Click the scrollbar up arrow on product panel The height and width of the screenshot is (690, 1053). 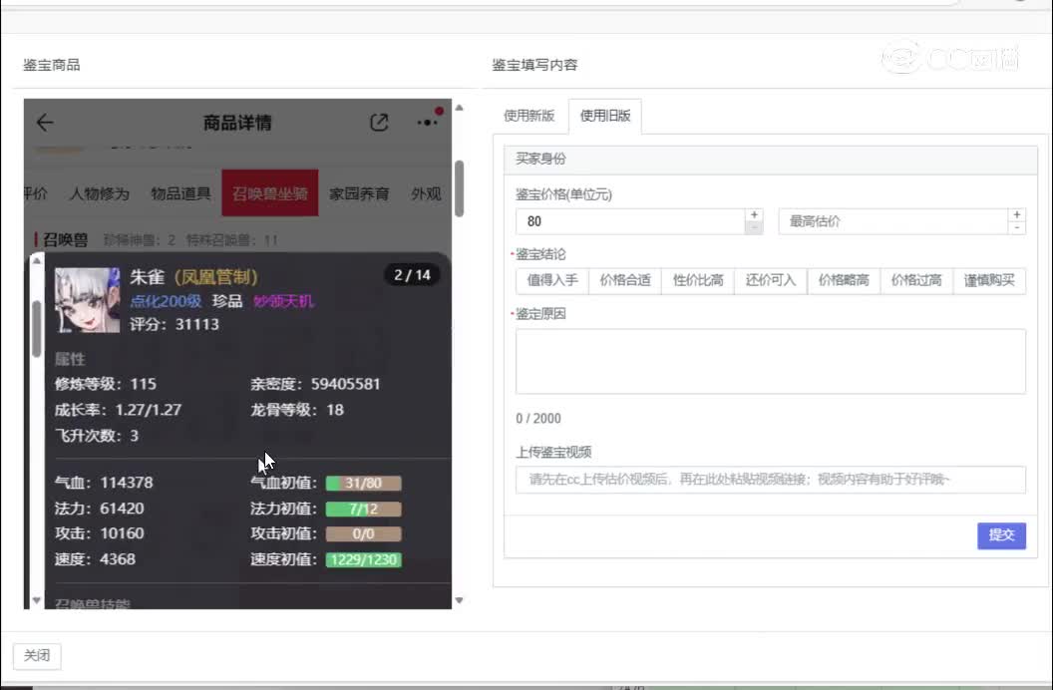click(x=460, y=106)
